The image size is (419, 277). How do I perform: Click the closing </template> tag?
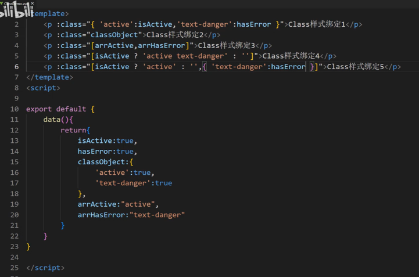pos(50,77)
